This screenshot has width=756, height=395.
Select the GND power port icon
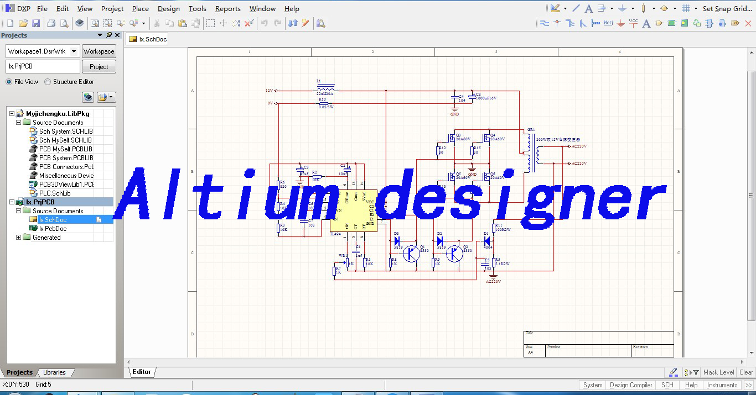tap(620, 23)
